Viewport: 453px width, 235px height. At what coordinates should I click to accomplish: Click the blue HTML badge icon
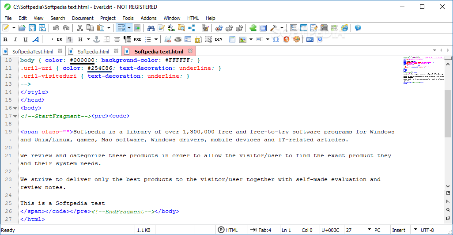click(x=310, y=39)
